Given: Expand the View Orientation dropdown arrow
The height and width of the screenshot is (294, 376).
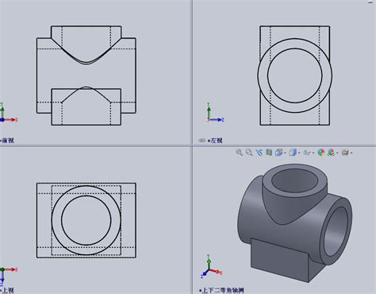Looking at the screenshot, I should coord(285,153).
